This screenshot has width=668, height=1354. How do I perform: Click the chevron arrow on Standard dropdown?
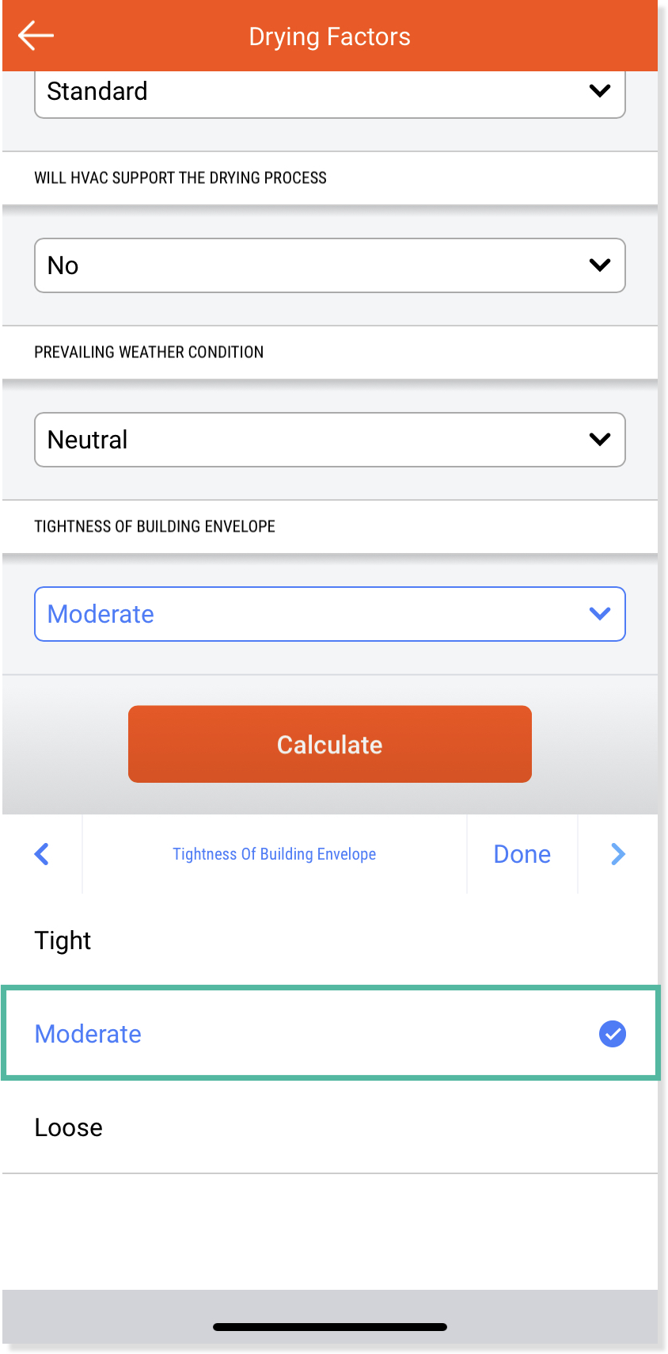pyautogui.click(x=600, y=91)
